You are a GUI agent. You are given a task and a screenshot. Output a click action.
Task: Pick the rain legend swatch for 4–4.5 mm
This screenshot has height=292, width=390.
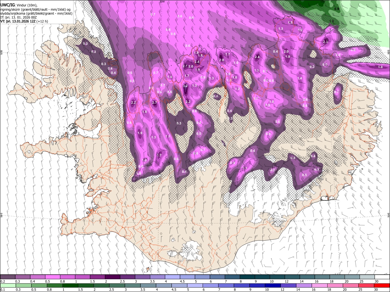point(164,285)
